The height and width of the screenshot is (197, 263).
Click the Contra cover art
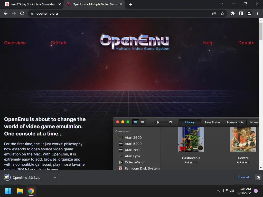click(243, 139)
